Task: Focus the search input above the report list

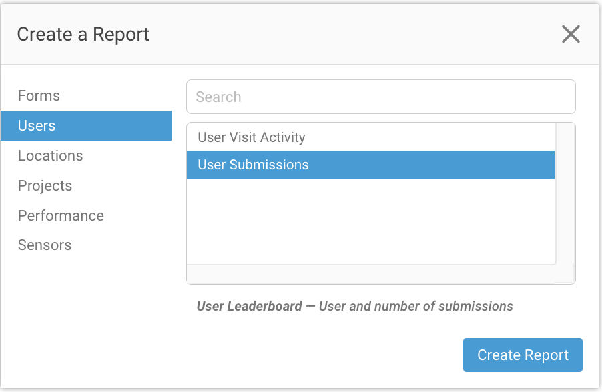Action: pos(380,97)
